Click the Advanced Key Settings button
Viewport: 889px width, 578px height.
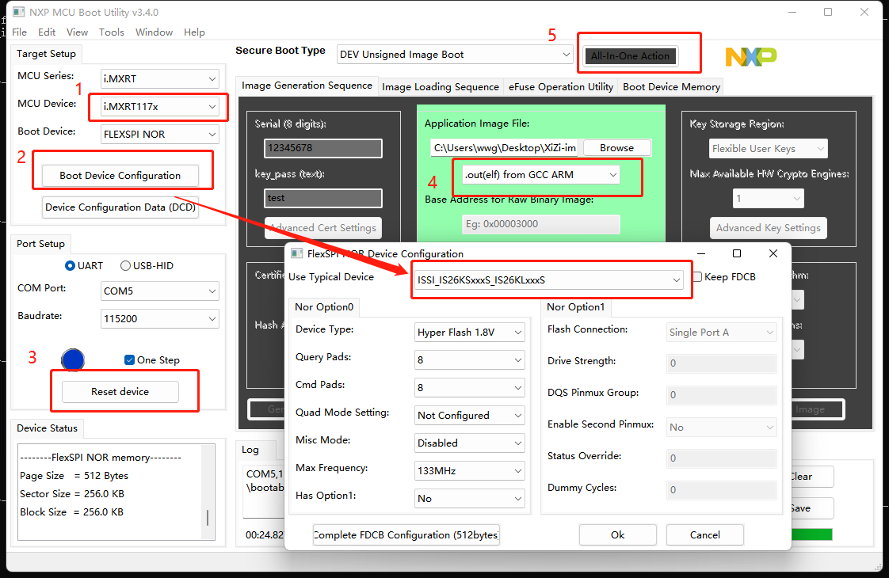[769, 228]
